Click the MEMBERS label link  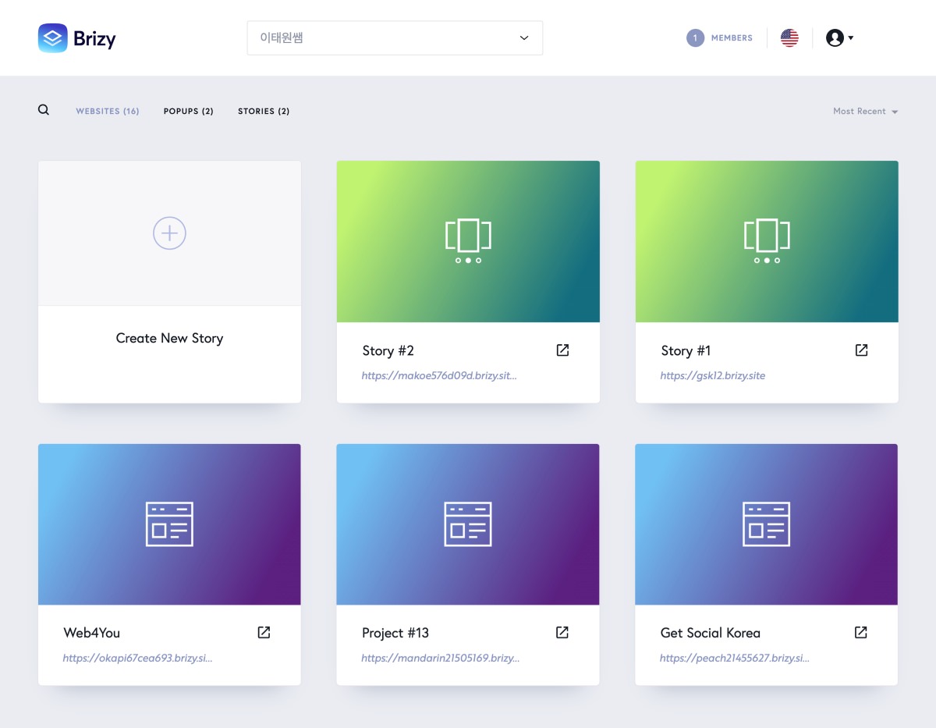pyautogui.click(x=732, y=37)
